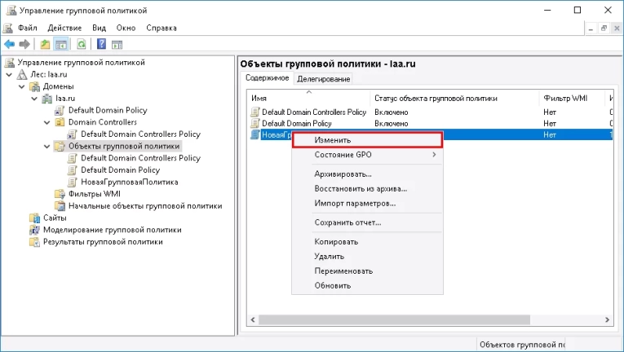Image resolution: width=624 pixels, height=352 pixels.
Task: Collapse the Domain Controllers node
Action: tap(48, 122)
